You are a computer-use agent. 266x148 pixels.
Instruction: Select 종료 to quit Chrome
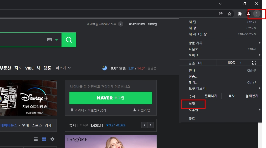pyautogui.click(x=221, y=119)
